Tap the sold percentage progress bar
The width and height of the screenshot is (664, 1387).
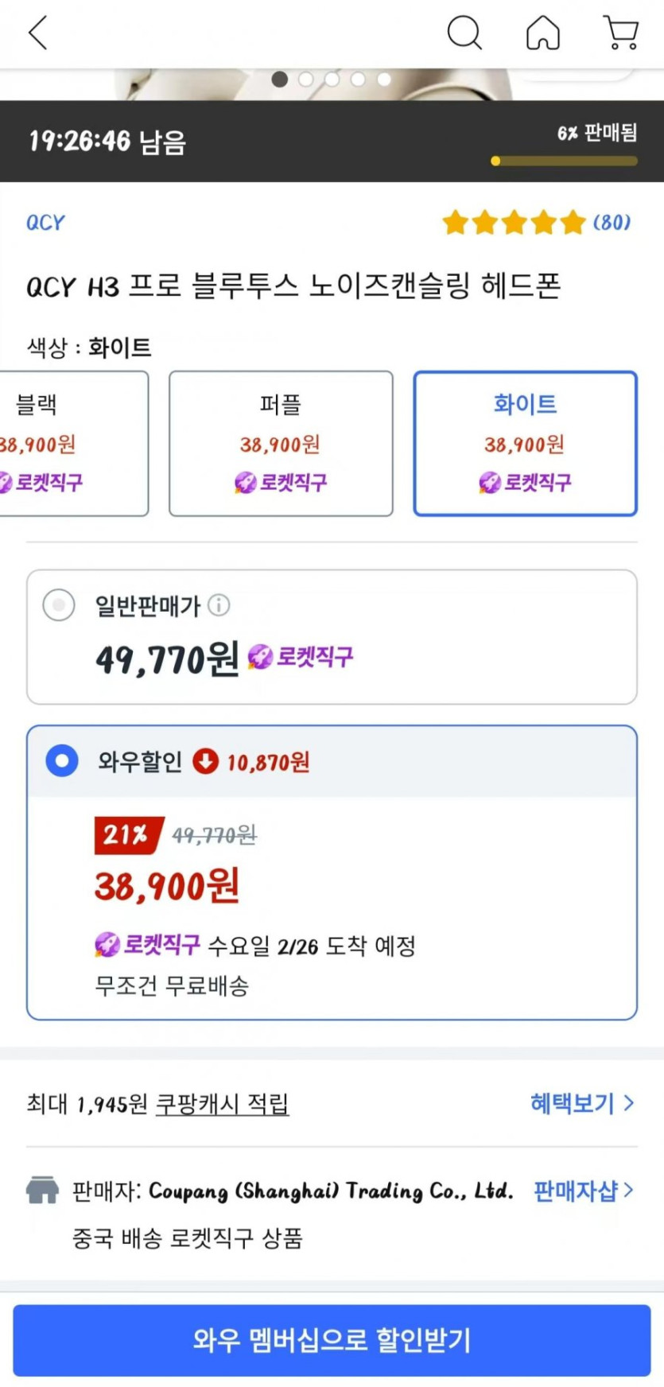564,161
